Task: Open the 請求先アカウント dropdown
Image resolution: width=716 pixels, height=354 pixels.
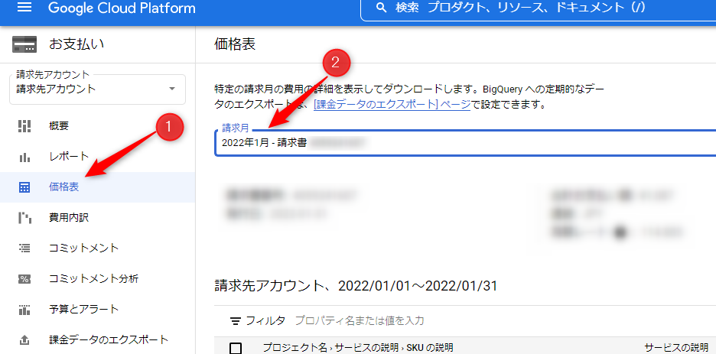Action: coord(97,89)
